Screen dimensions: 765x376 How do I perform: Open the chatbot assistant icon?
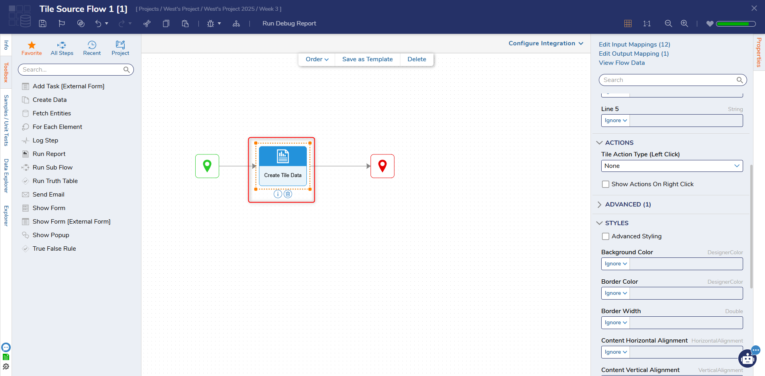pos(747,358)
